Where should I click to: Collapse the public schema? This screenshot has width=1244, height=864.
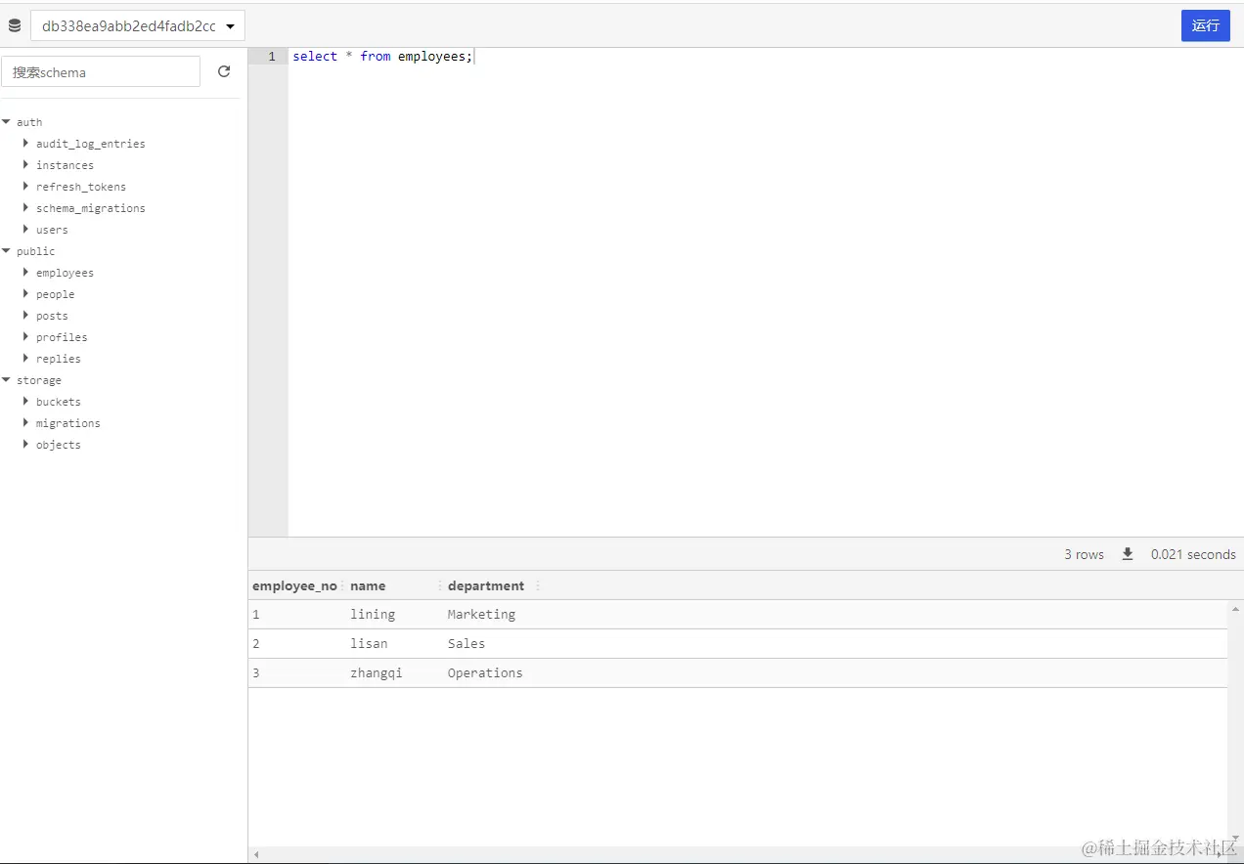[x=6, y=251]
